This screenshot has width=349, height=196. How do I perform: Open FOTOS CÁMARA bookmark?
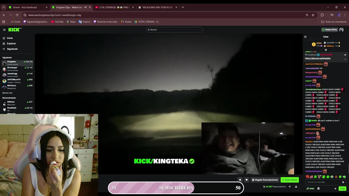tap(147, 22)
